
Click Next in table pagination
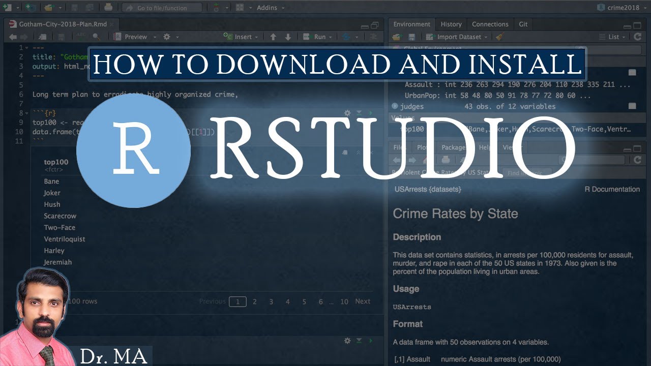363,301
